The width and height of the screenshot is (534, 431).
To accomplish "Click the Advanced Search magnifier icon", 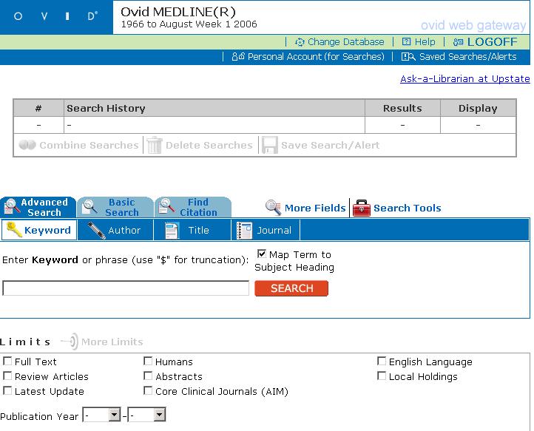I will click(x=11, y=206).
